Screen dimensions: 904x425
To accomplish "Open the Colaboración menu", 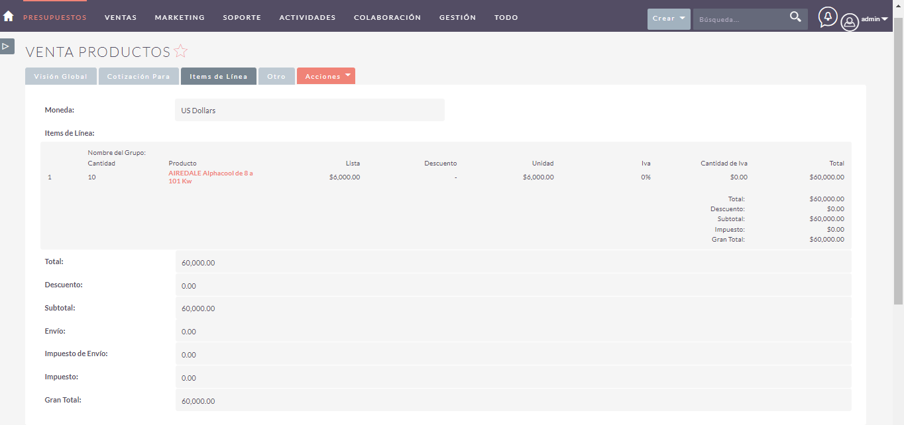I will click(387, 18).
